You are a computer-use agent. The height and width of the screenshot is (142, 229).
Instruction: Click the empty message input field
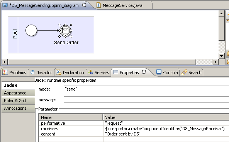click(146, 100)
